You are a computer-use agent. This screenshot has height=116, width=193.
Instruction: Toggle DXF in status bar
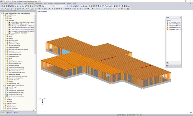(141, 115)
